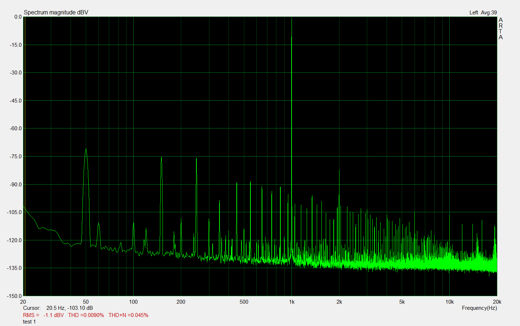Click the cursor readout '20.5 Hz, -103.10 dB'

70,308
